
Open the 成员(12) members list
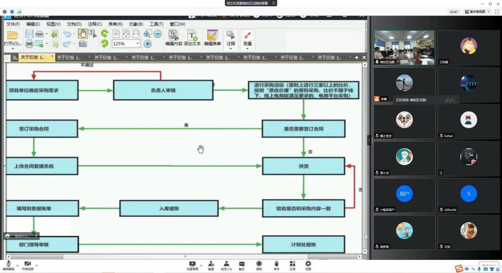pyautogui.click(x=226, y=265)
